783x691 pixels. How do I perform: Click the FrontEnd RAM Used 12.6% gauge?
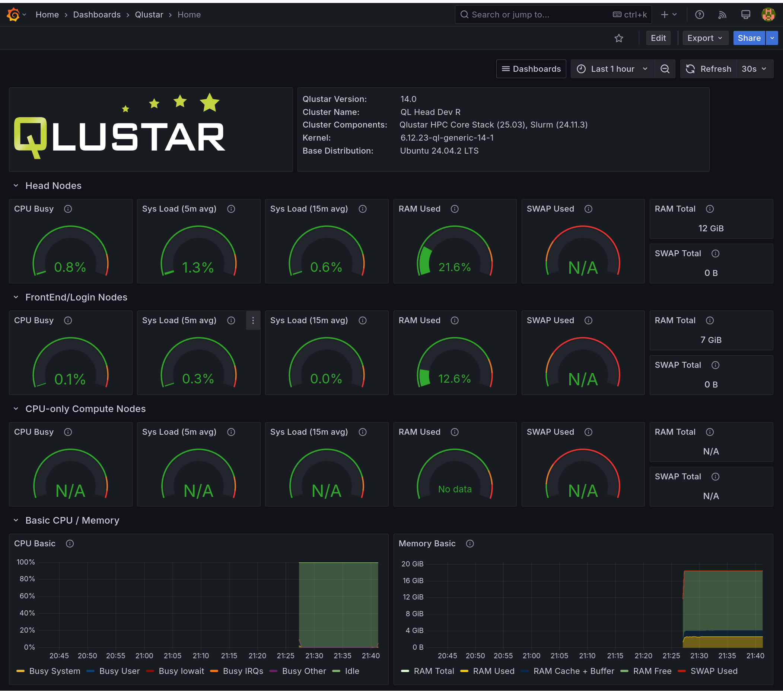455,363
